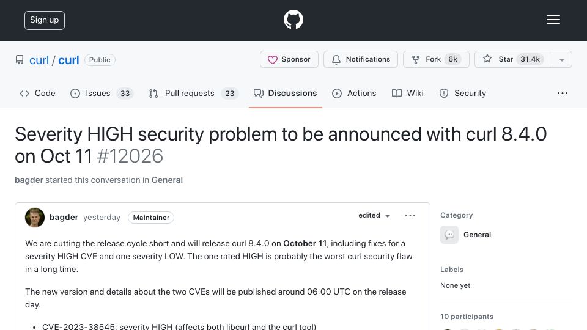Click the GitHub Octocat logo
The width and height of the screenshot is (587, 330).
[293, 20]
